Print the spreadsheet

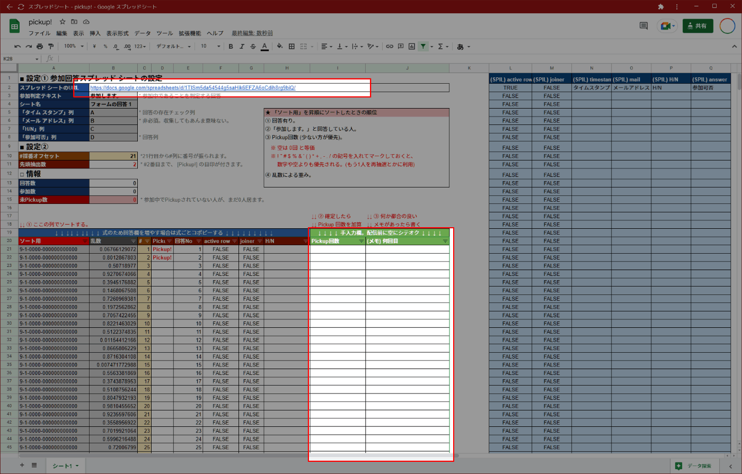[x=40, y=47]
